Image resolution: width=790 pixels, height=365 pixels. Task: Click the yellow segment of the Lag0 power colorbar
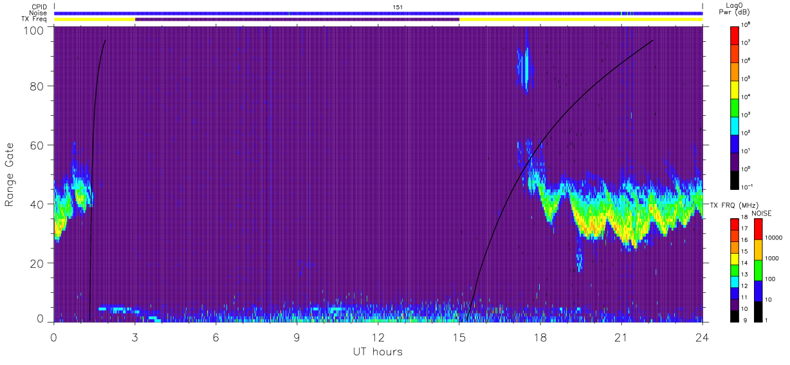pos(736,88)
